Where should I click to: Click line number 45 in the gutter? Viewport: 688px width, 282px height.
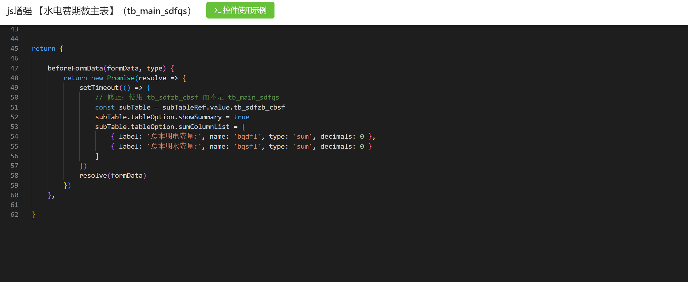pos(14,49)
